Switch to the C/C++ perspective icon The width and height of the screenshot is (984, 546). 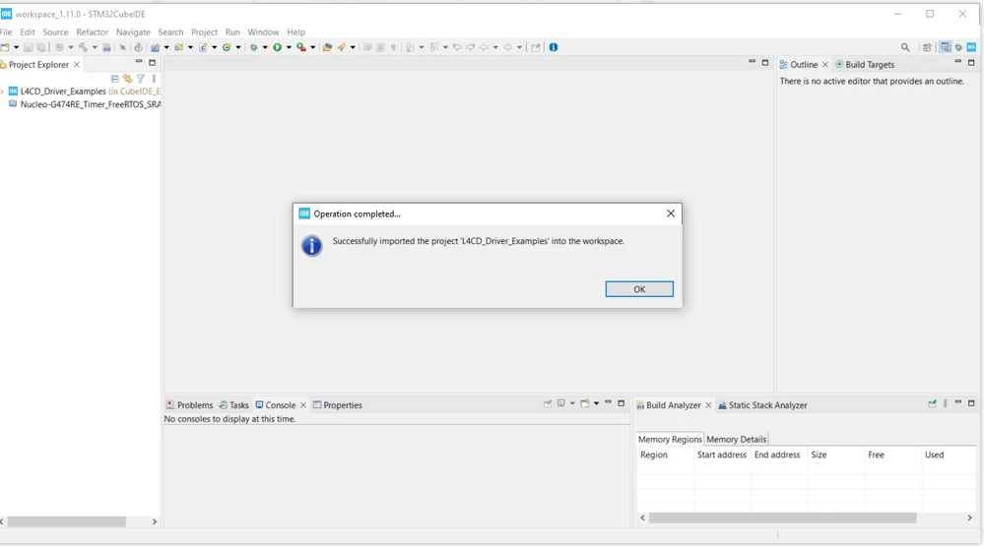945,47
